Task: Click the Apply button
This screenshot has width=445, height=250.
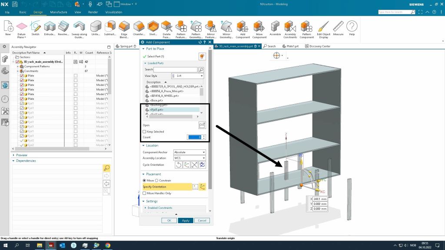Action: point(186,220)
